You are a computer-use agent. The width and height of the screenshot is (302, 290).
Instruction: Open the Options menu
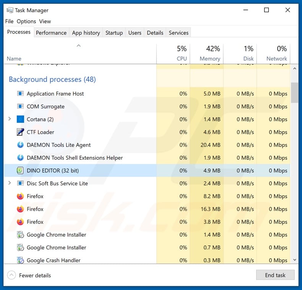click(x=26, y=21)
